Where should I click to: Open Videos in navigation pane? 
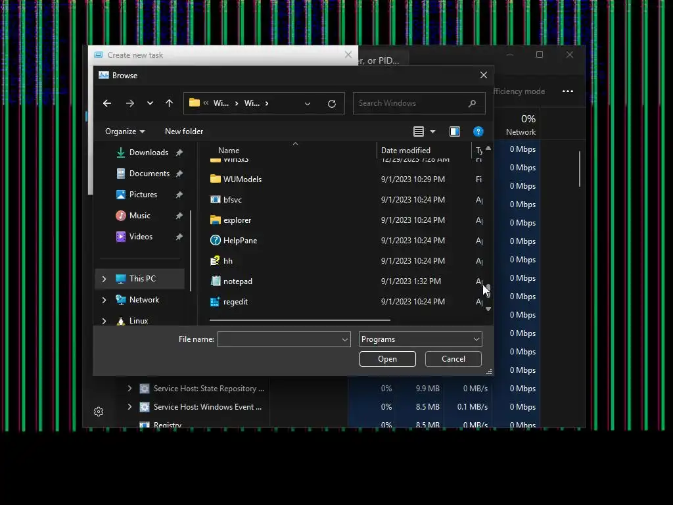point(141,237)
